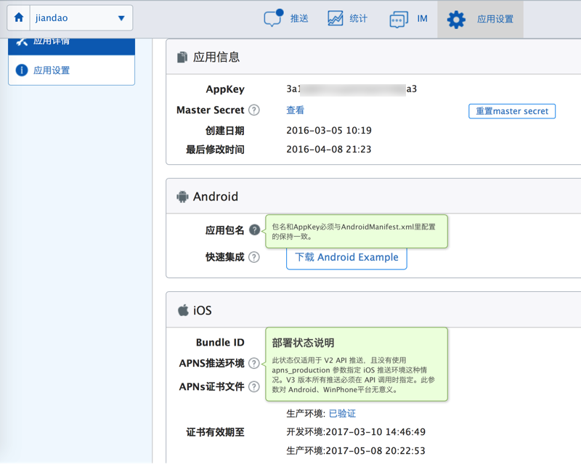Open the 应用设置 top tab
581x464 pixels.
click(x=480, y=19)
